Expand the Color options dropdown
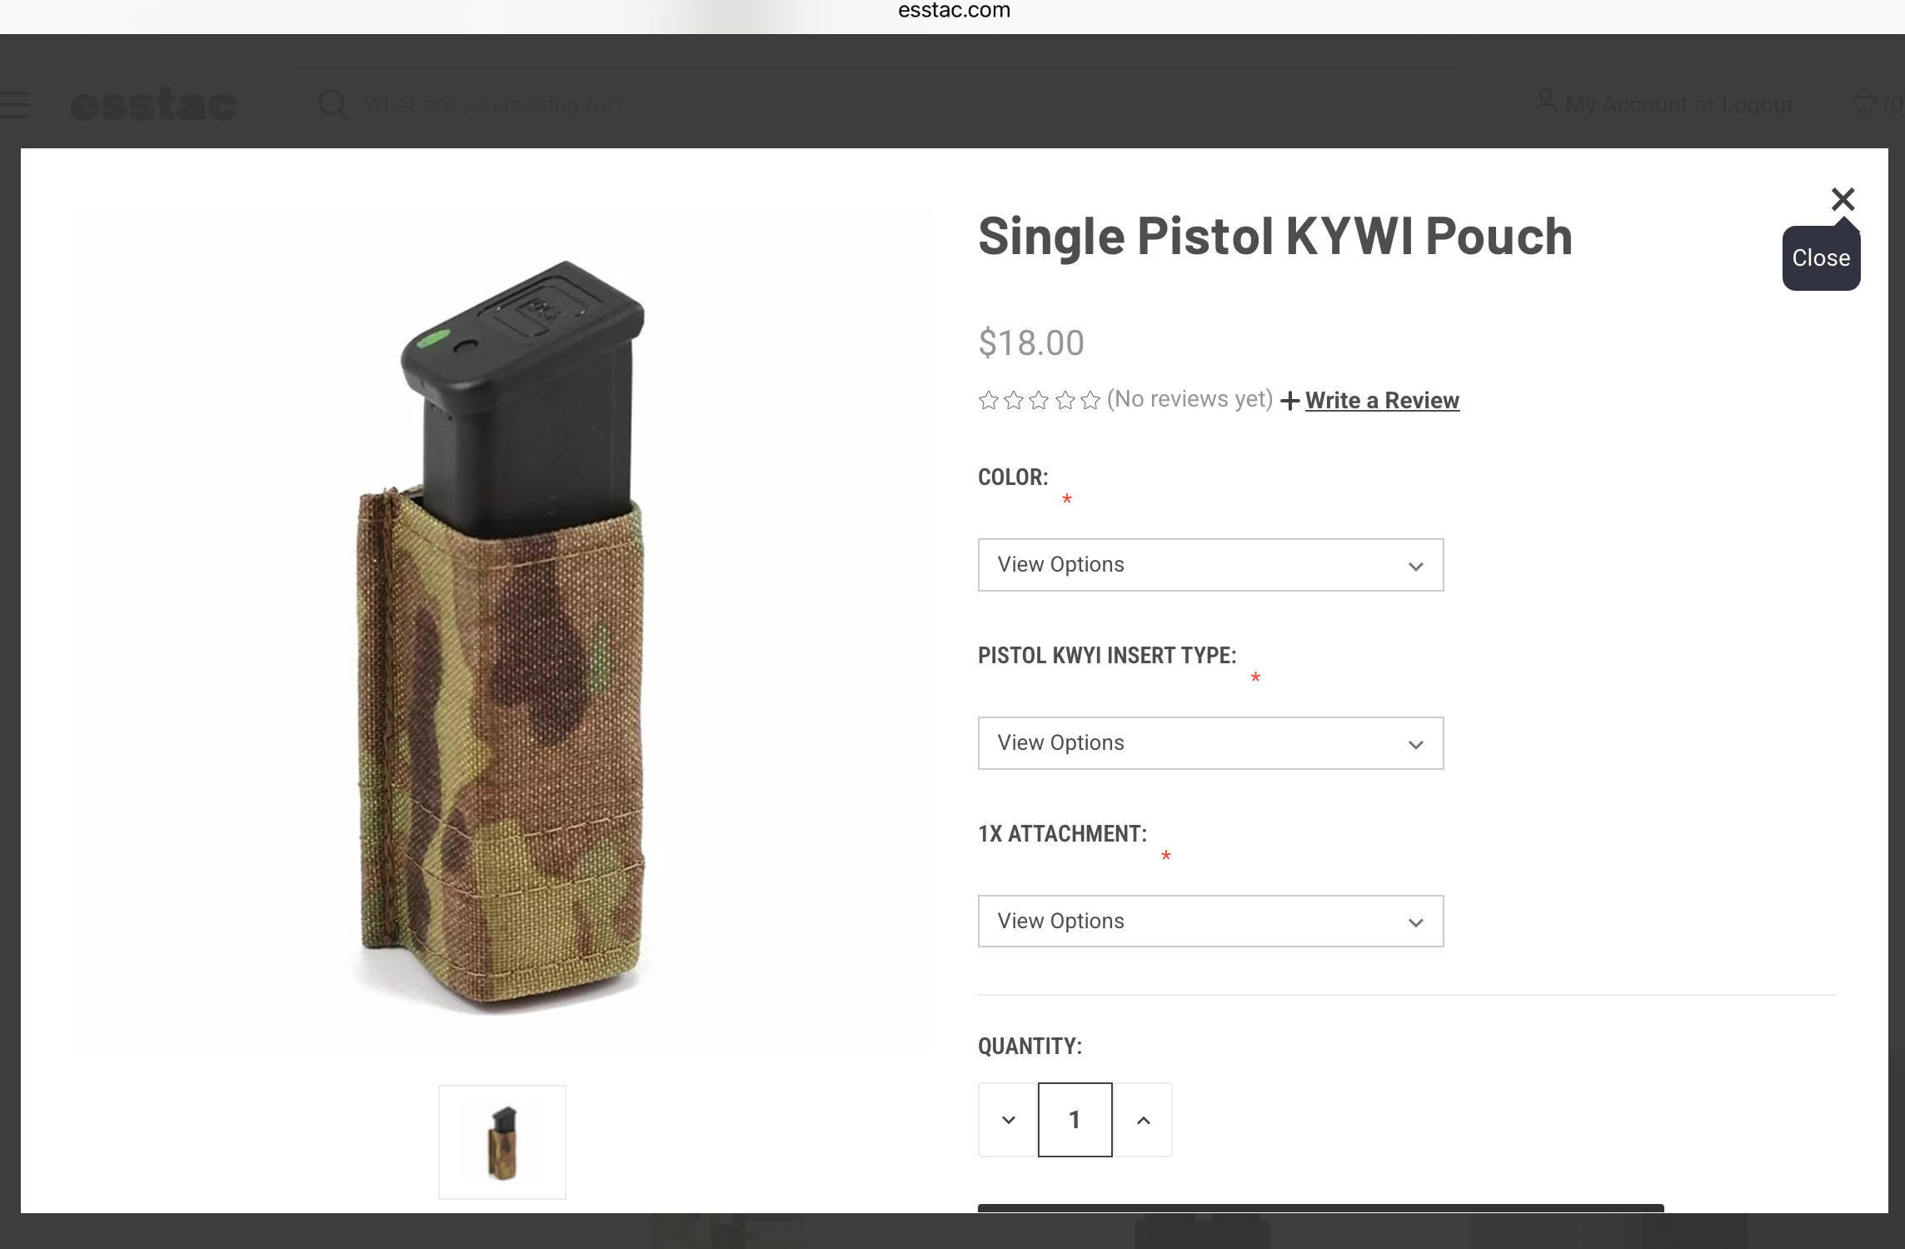This screenshot has width=1905, height=1249. (x=1210, y=565)
